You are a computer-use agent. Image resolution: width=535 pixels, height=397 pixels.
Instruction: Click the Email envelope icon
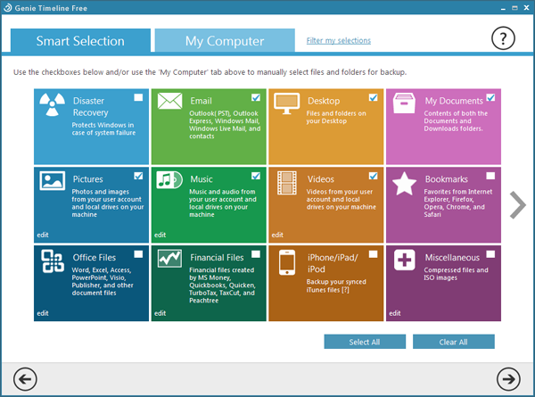[x=169, y=101]
